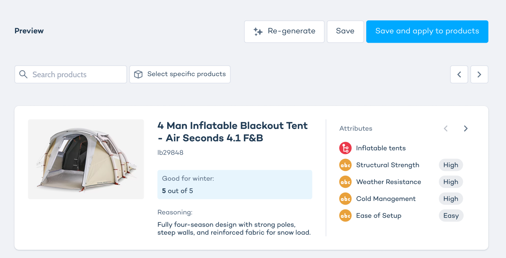Screen dimensions: 506x258
Task: Click the sparkle icon on Re-generate
Action: click(258, 32)
